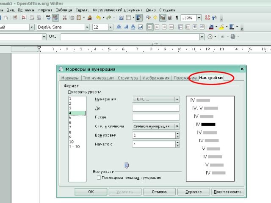
Task: Run the Spelling and Grammar check icon
Action: point(48,18)
